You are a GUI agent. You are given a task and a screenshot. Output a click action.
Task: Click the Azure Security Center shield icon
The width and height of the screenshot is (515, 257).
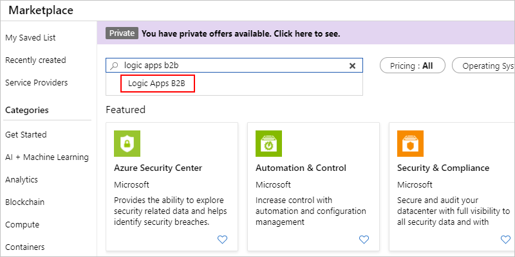coord(127,144)
